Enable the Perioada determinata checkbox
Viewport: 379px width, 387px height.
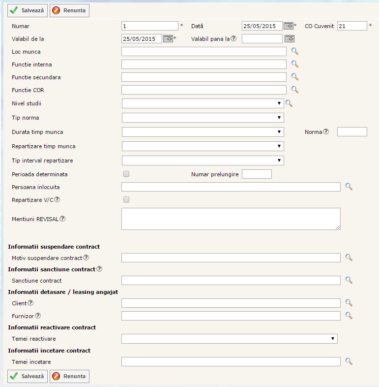point(126,174)
